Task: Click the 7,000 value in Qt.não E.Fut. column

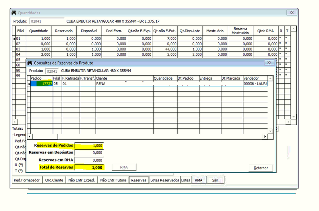Action: (x=165, y=38)
